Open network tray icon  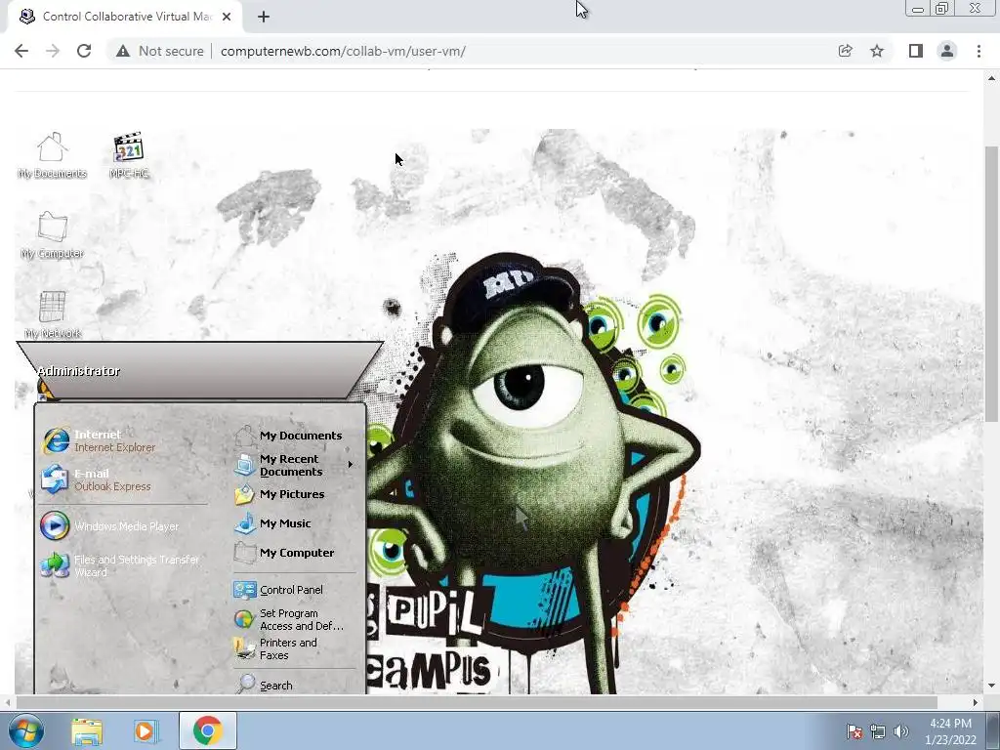(x=878, y=731)
